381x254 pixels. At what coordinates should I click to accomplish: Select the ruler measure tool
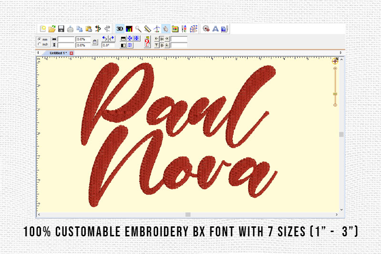click(148, 29)
